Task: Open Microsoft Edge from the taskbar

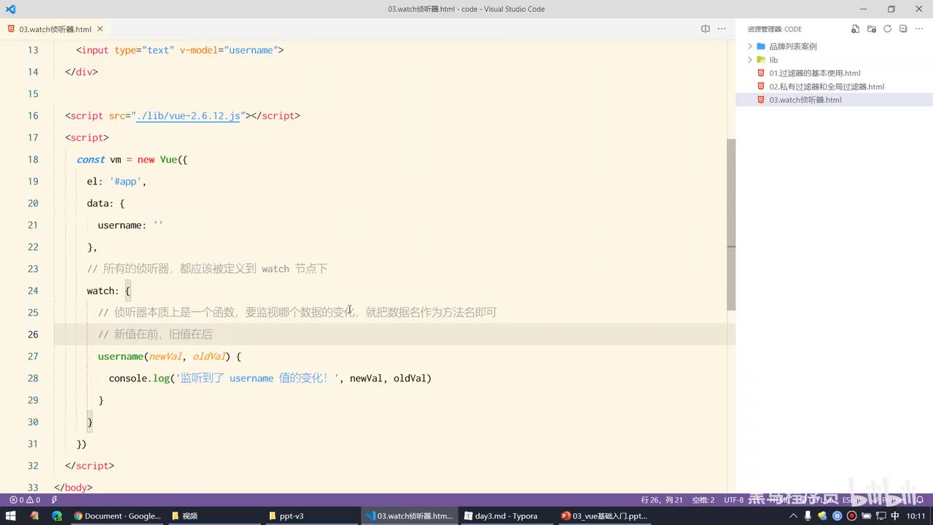Action: click(x=56, y=516)
